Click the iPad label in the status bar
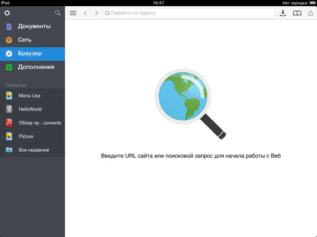 (x=5, y=3)
